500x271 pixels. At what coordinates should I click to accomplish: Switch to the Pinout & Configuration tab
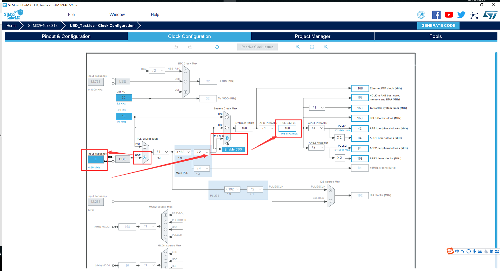point(66,36)
